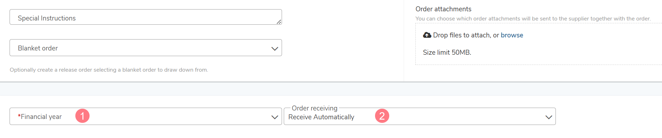Expand the Blanket order chevron arrow

pos(275,49)
